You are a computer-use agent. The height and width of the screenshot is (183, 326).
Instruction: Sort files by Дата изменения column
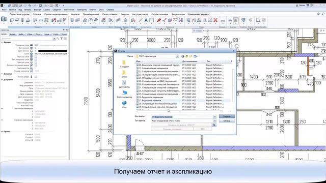pos(194,62)
